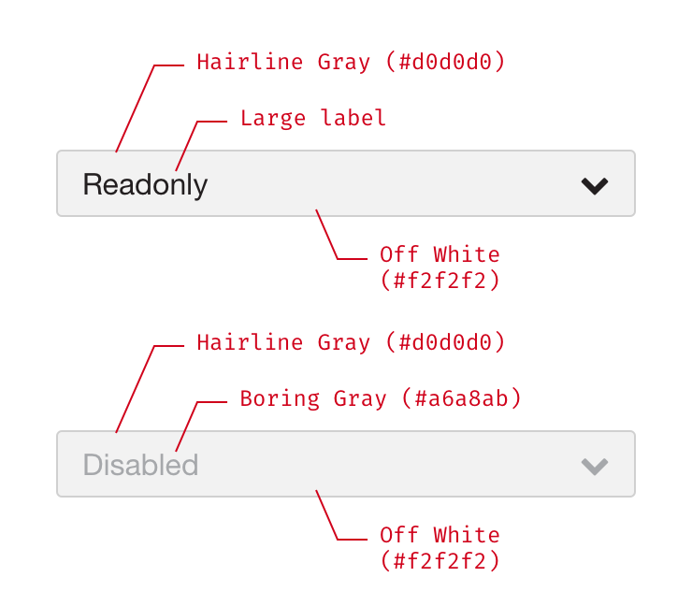This screenshot has height=606, width=692.
Task: Click the "Large label" annotation text
Action: [312, 119]
